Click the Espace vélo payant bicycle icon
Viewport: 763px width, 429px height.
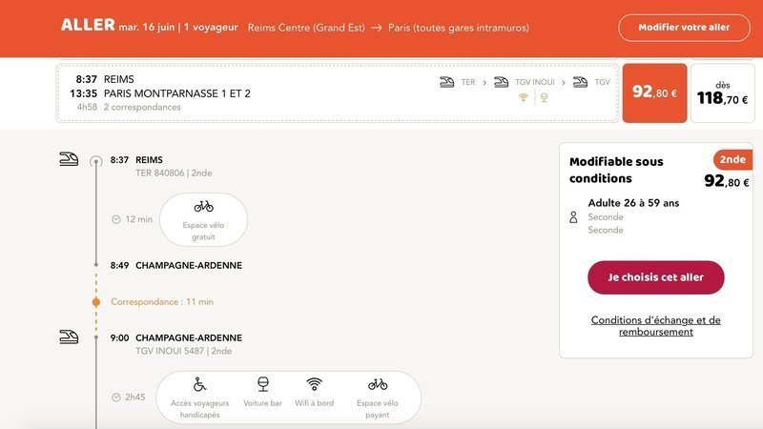(378, 384)
